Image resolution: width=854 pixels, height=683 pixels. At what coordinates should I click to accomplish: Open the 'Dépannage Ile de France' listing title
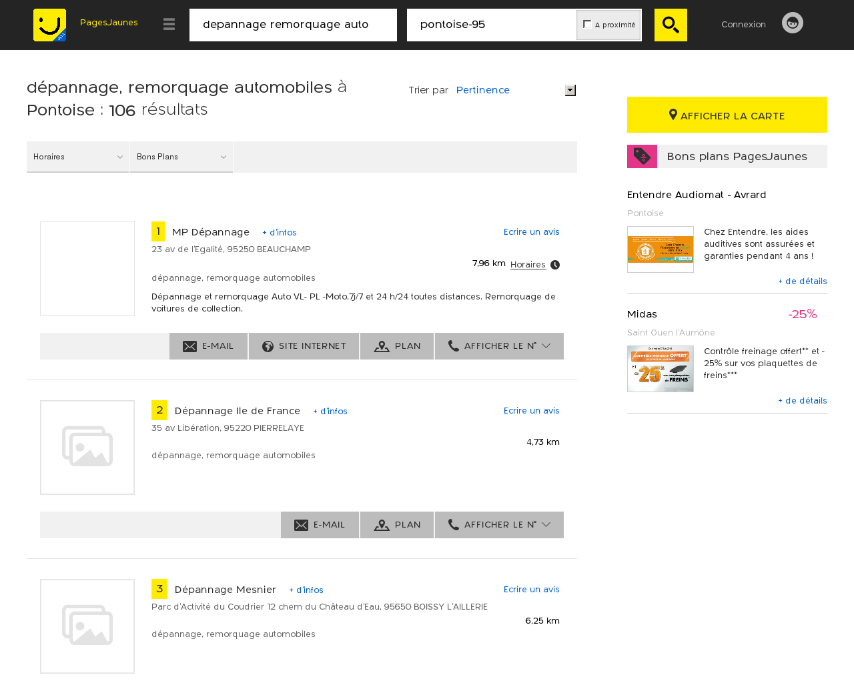tap(238, 411)
